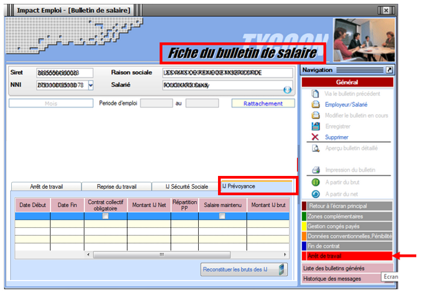The image size is (421, 295).
Task: Click the Impression du bulletin printer icon
Action: [316, 170]
